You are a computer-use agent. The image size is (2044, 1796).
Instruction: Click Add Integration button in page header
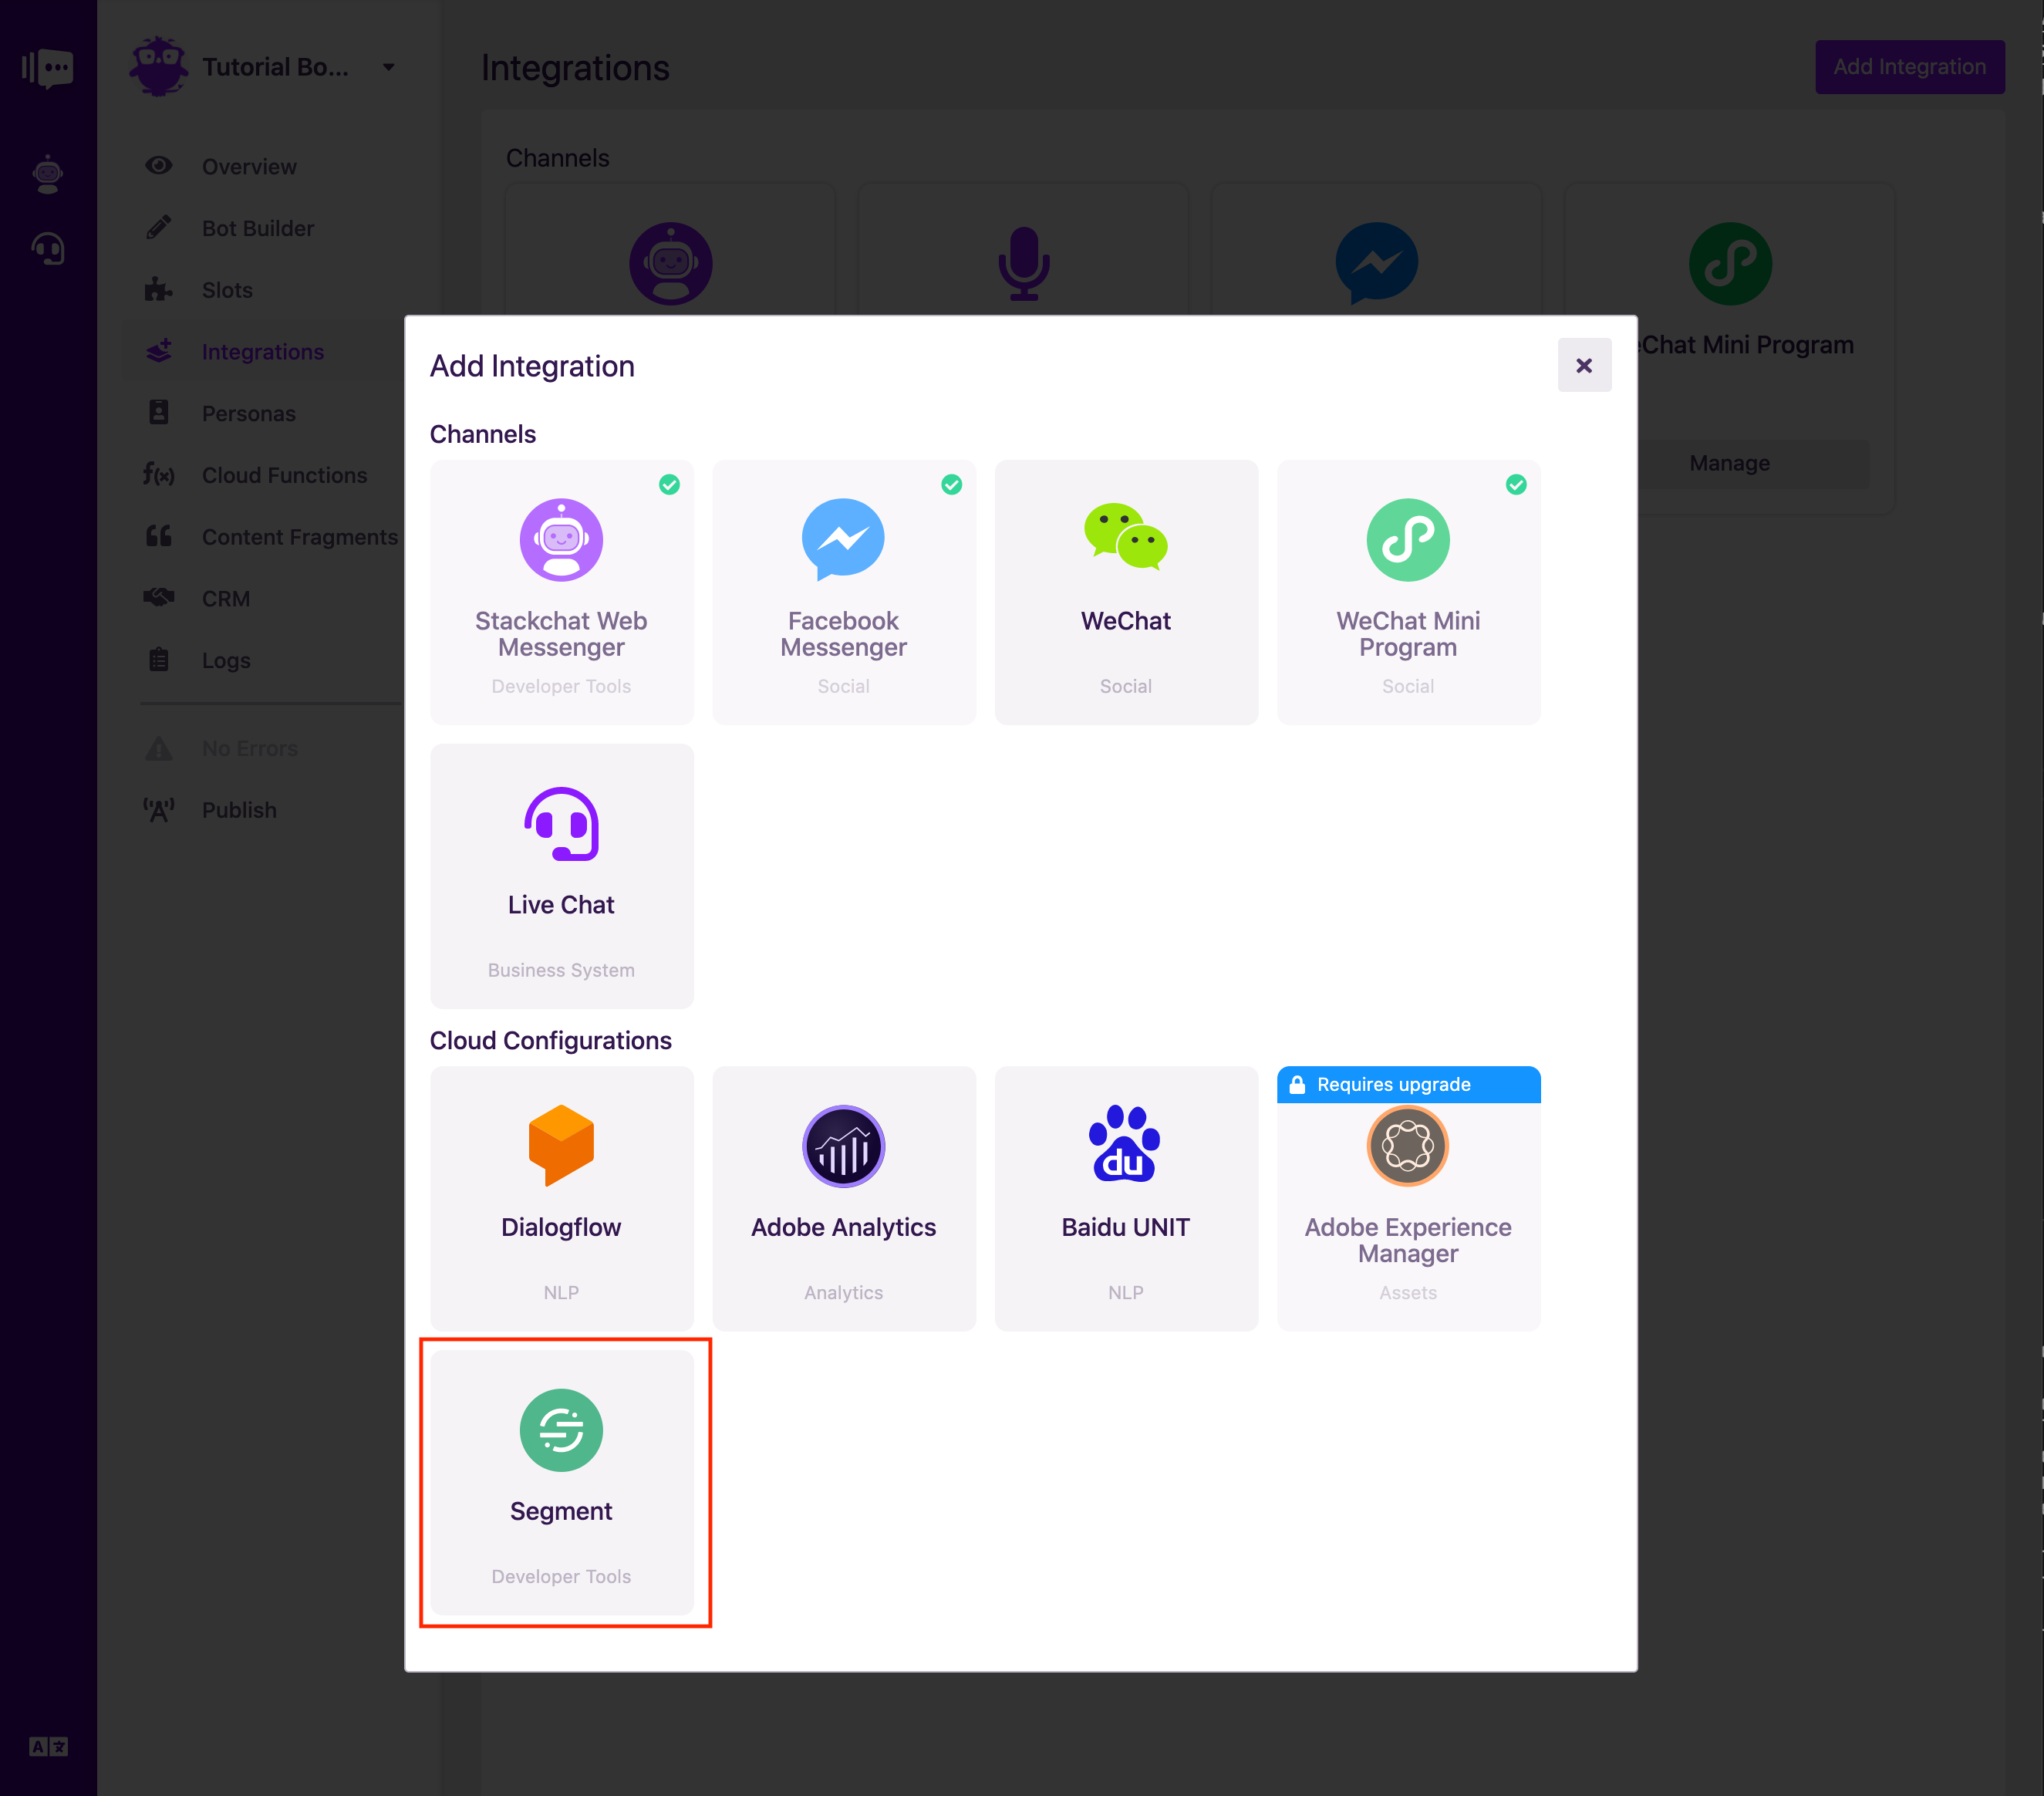(x=1909, y=67)
